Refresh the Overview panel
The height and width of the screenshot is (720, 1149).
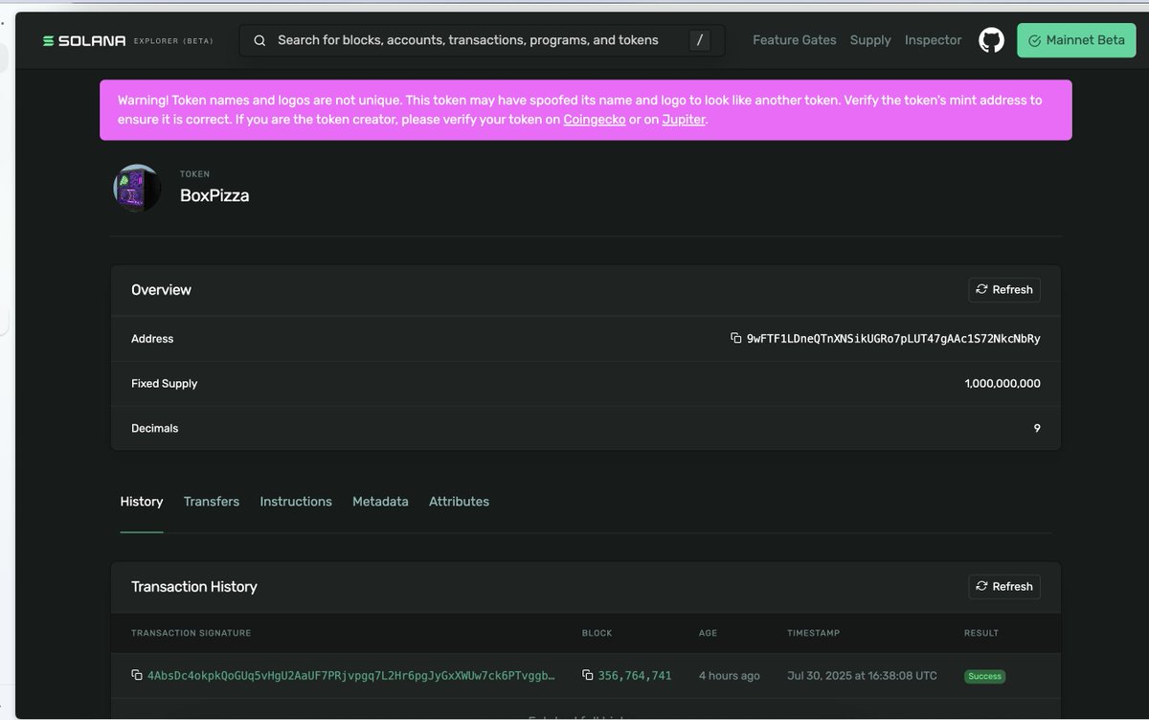(x=1004, y=290)
